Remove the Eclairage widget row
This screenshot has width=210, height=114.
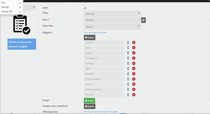coord(134,63)
